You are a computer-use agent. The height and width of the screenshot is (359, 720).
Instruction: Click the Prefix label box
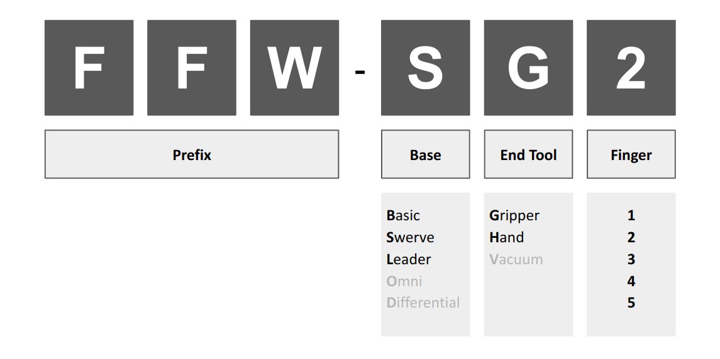click(192, 154)
